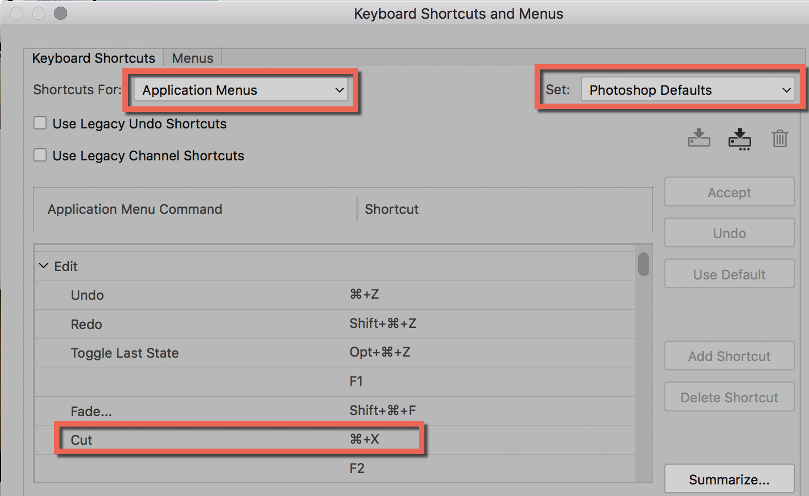Click the Redo shortcut Shift+⌘+Z field
The height and width of the screenshot is (496, 809).
pyautogui.click(x=382, y=324)
